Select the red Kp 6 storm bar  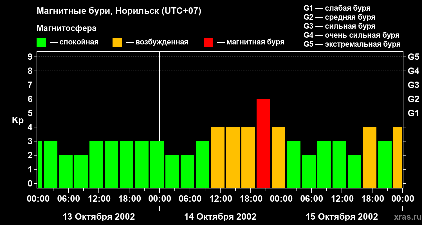point(263,143)
